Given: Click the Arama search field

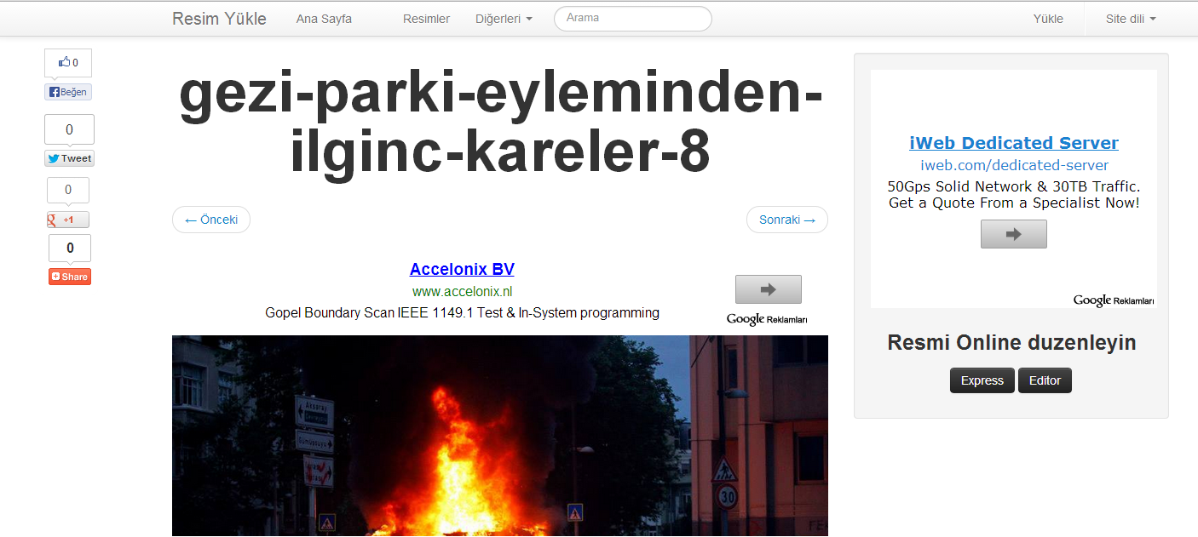Looking at the screenshot, I should pyautogui.click(x=633, y=18).
